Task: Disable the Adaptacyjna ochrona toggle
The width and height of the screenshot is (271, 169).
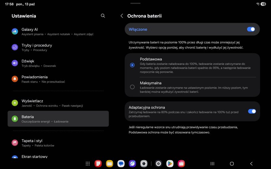Action: point(252,111)
